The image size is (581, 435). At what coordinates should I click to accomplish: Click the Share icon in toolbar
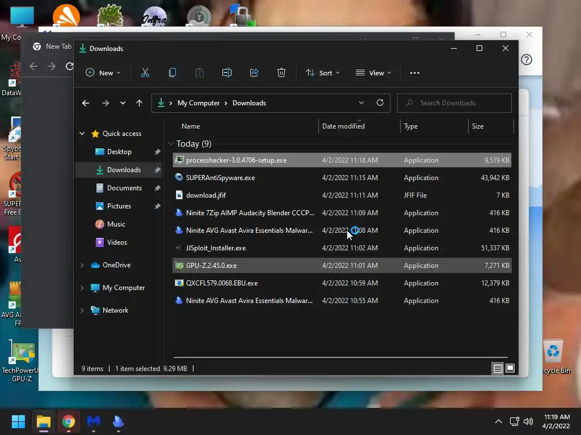click(254, 73)
